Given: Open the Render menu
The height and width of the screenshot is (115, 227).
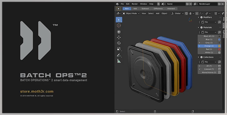Looking at the screenshot, I should pyautogui.click(x=135, y=4).
